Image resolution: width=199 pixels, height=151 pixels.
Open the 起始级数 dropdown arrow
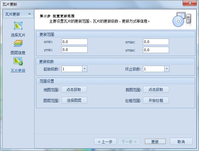pyautogui.click(x=85, y=69)
